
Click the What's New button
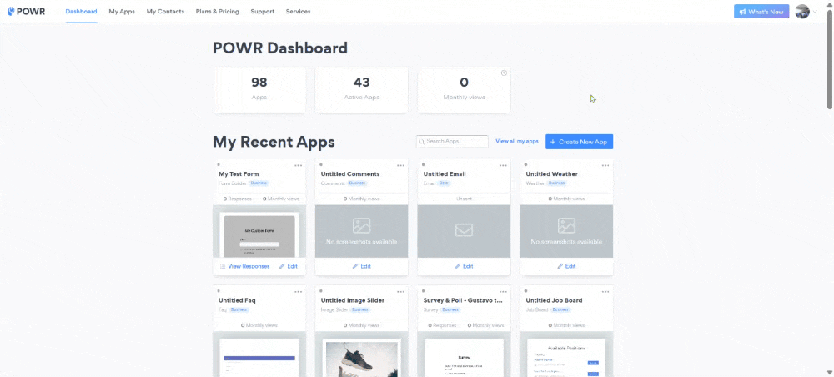[x=761, y=11]
